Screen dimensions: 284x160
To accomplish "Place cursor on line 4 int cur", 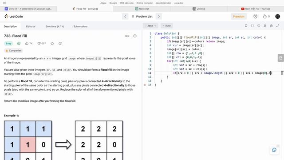I will (x=185, y=45).
